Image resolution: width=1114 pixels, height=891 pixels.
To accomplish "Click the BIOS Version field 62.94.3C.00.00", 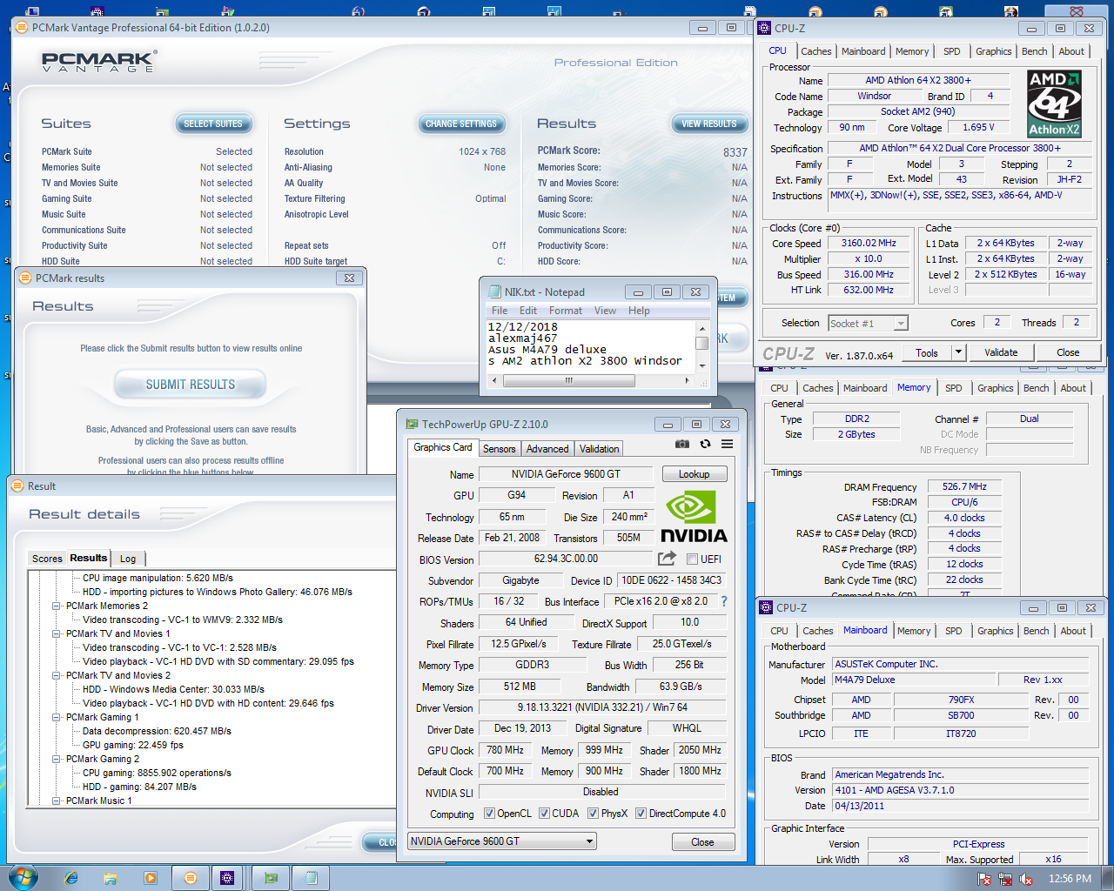I will coord(566,559).
